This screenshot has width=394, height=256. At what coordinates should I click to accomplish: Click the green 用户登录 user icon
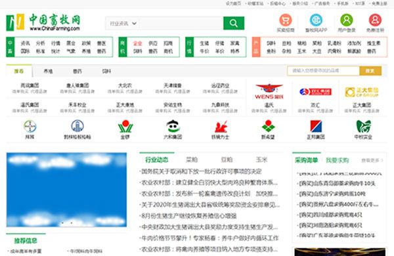coord(347,20)
